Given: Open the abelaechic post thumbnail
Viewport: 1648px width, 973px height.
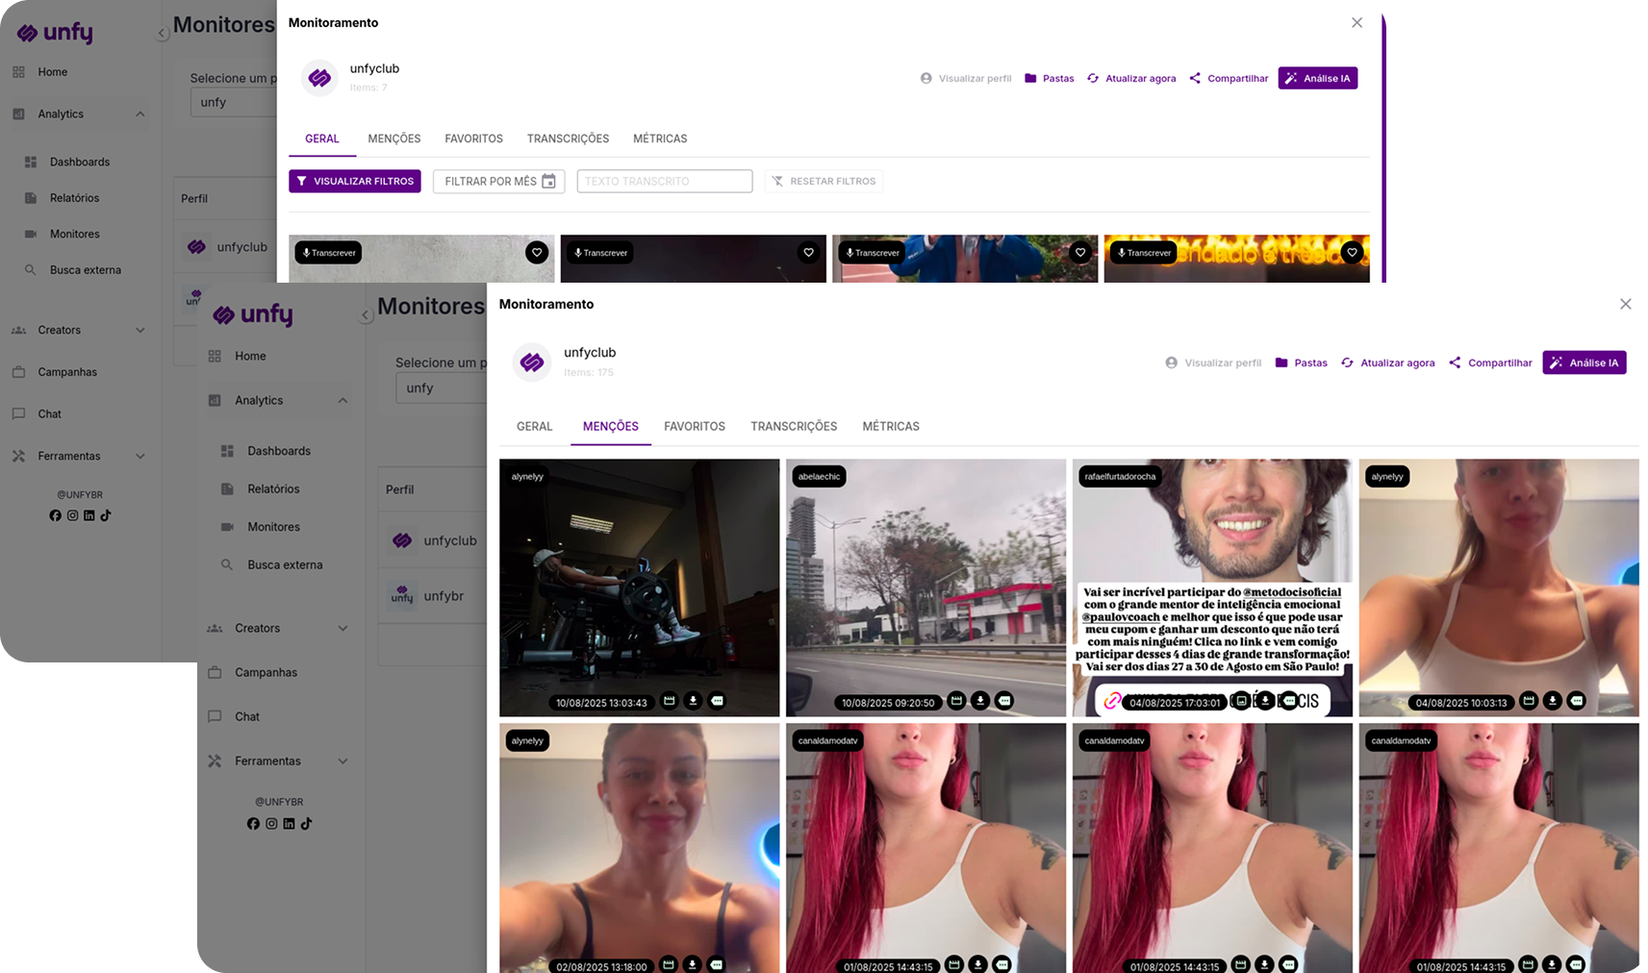Looking at the screenshot, I should coord(925,587).
